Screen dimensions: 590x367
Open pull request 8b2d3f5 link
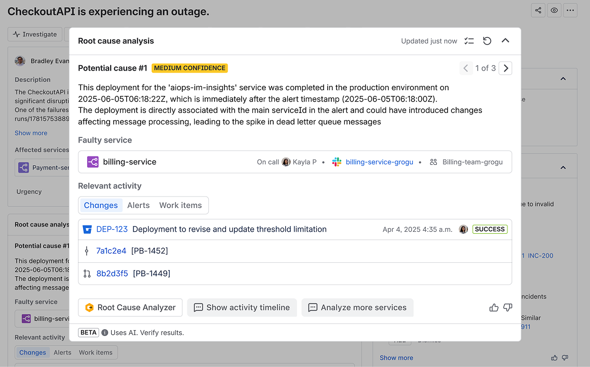[x=112, y=273]
